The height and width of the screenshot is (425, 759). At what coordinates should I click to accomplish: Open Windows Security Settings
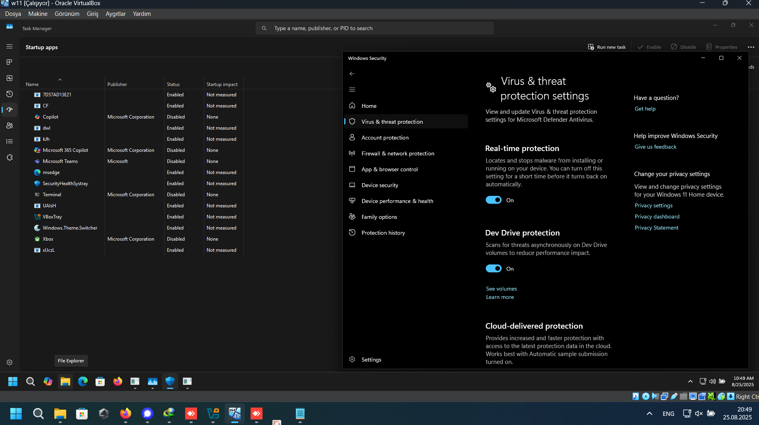pyautogui.click(x=406, y=360)
